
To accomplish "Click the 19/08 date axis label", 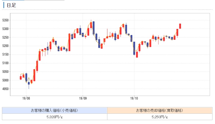I will point(26,98).
